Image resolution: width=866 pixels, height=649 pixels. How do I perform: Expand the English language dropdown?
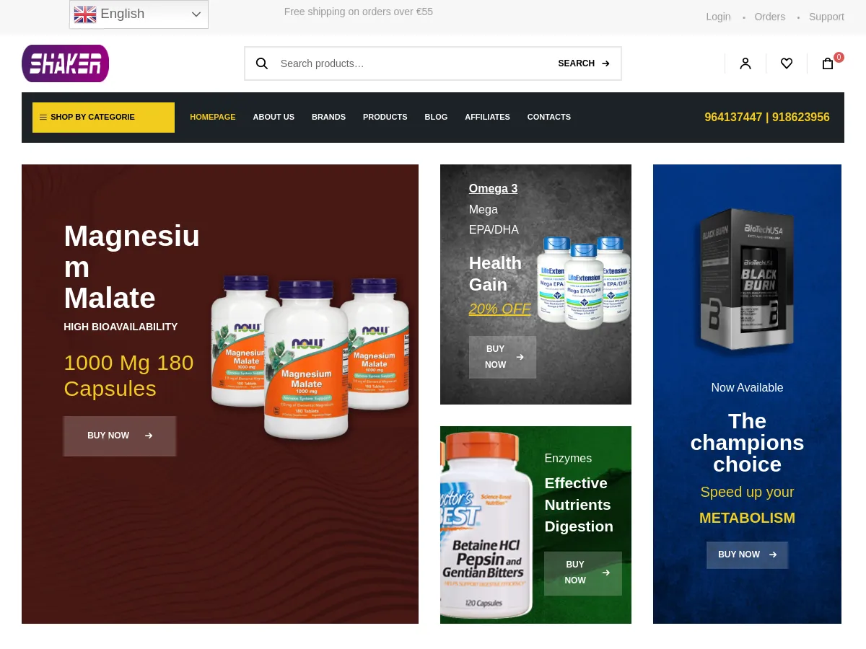(139, 14)
